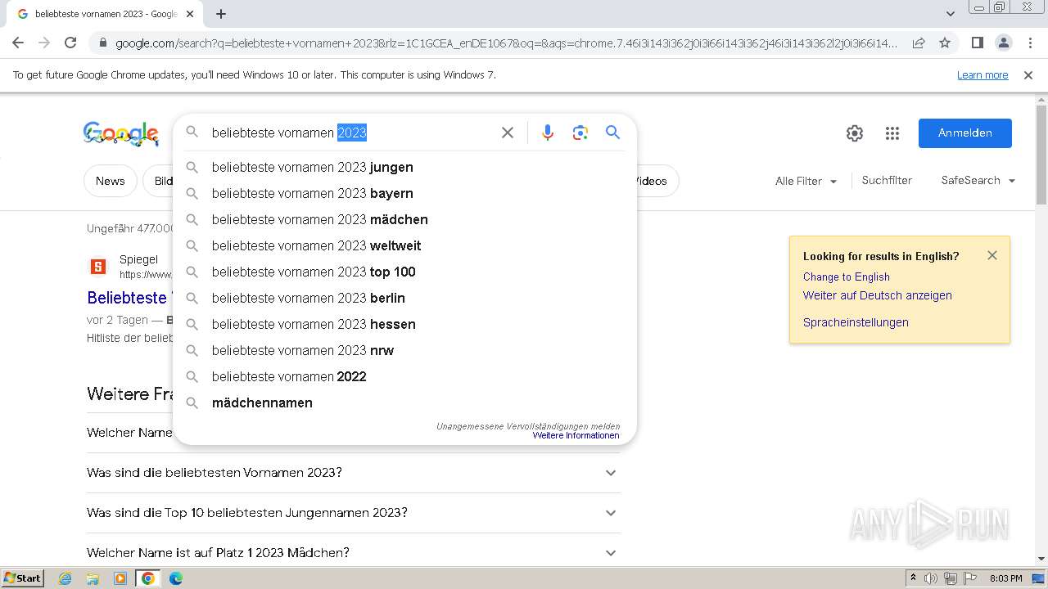Click the Spiegel favicon in results
The height and width of the screenshot is (589, 1048).
(x=97, y=266)
